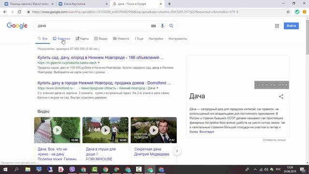Click the green extension icon in toolbar

[x=297, y=12]
